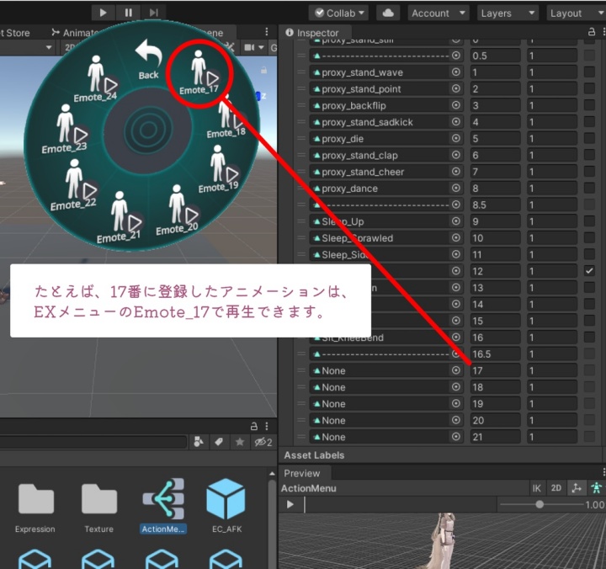Screen dimensions: 606x569
Task: Toggle 2D mode in the preview panel
Action: 556,488
